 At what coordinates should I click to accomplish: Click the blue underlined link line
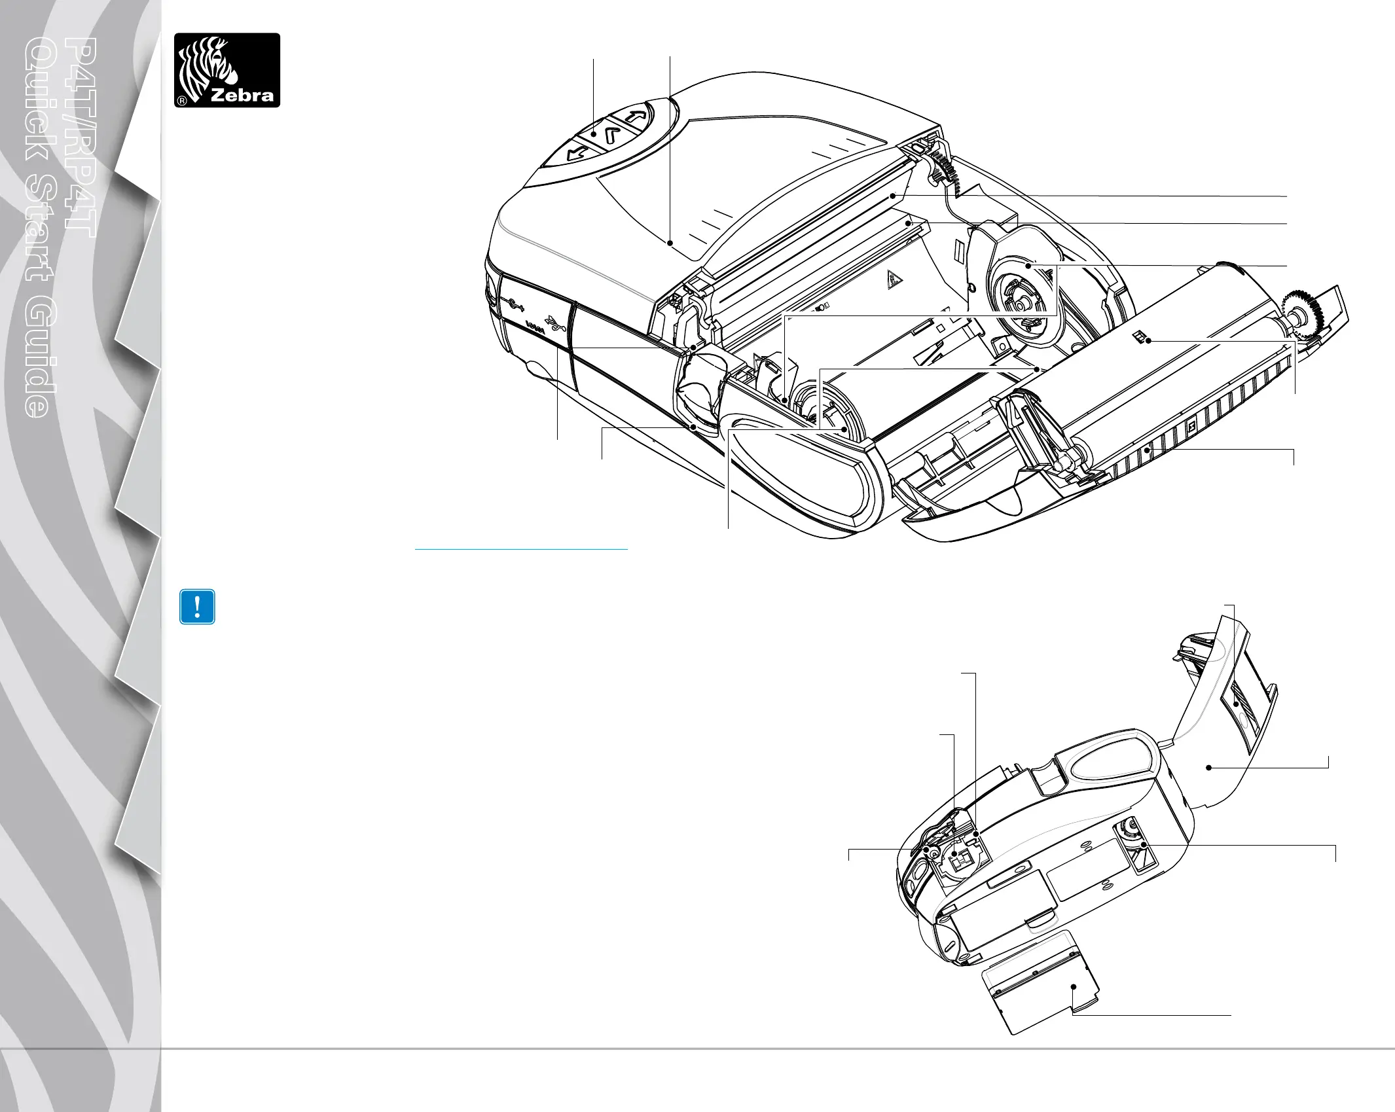[521, 549]
